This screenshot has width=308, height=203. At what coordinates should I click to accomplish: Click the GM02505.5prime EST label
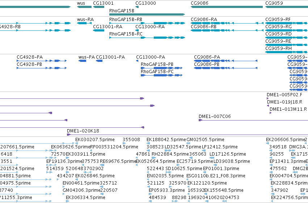pyautogui.click(x=205, y=140)
